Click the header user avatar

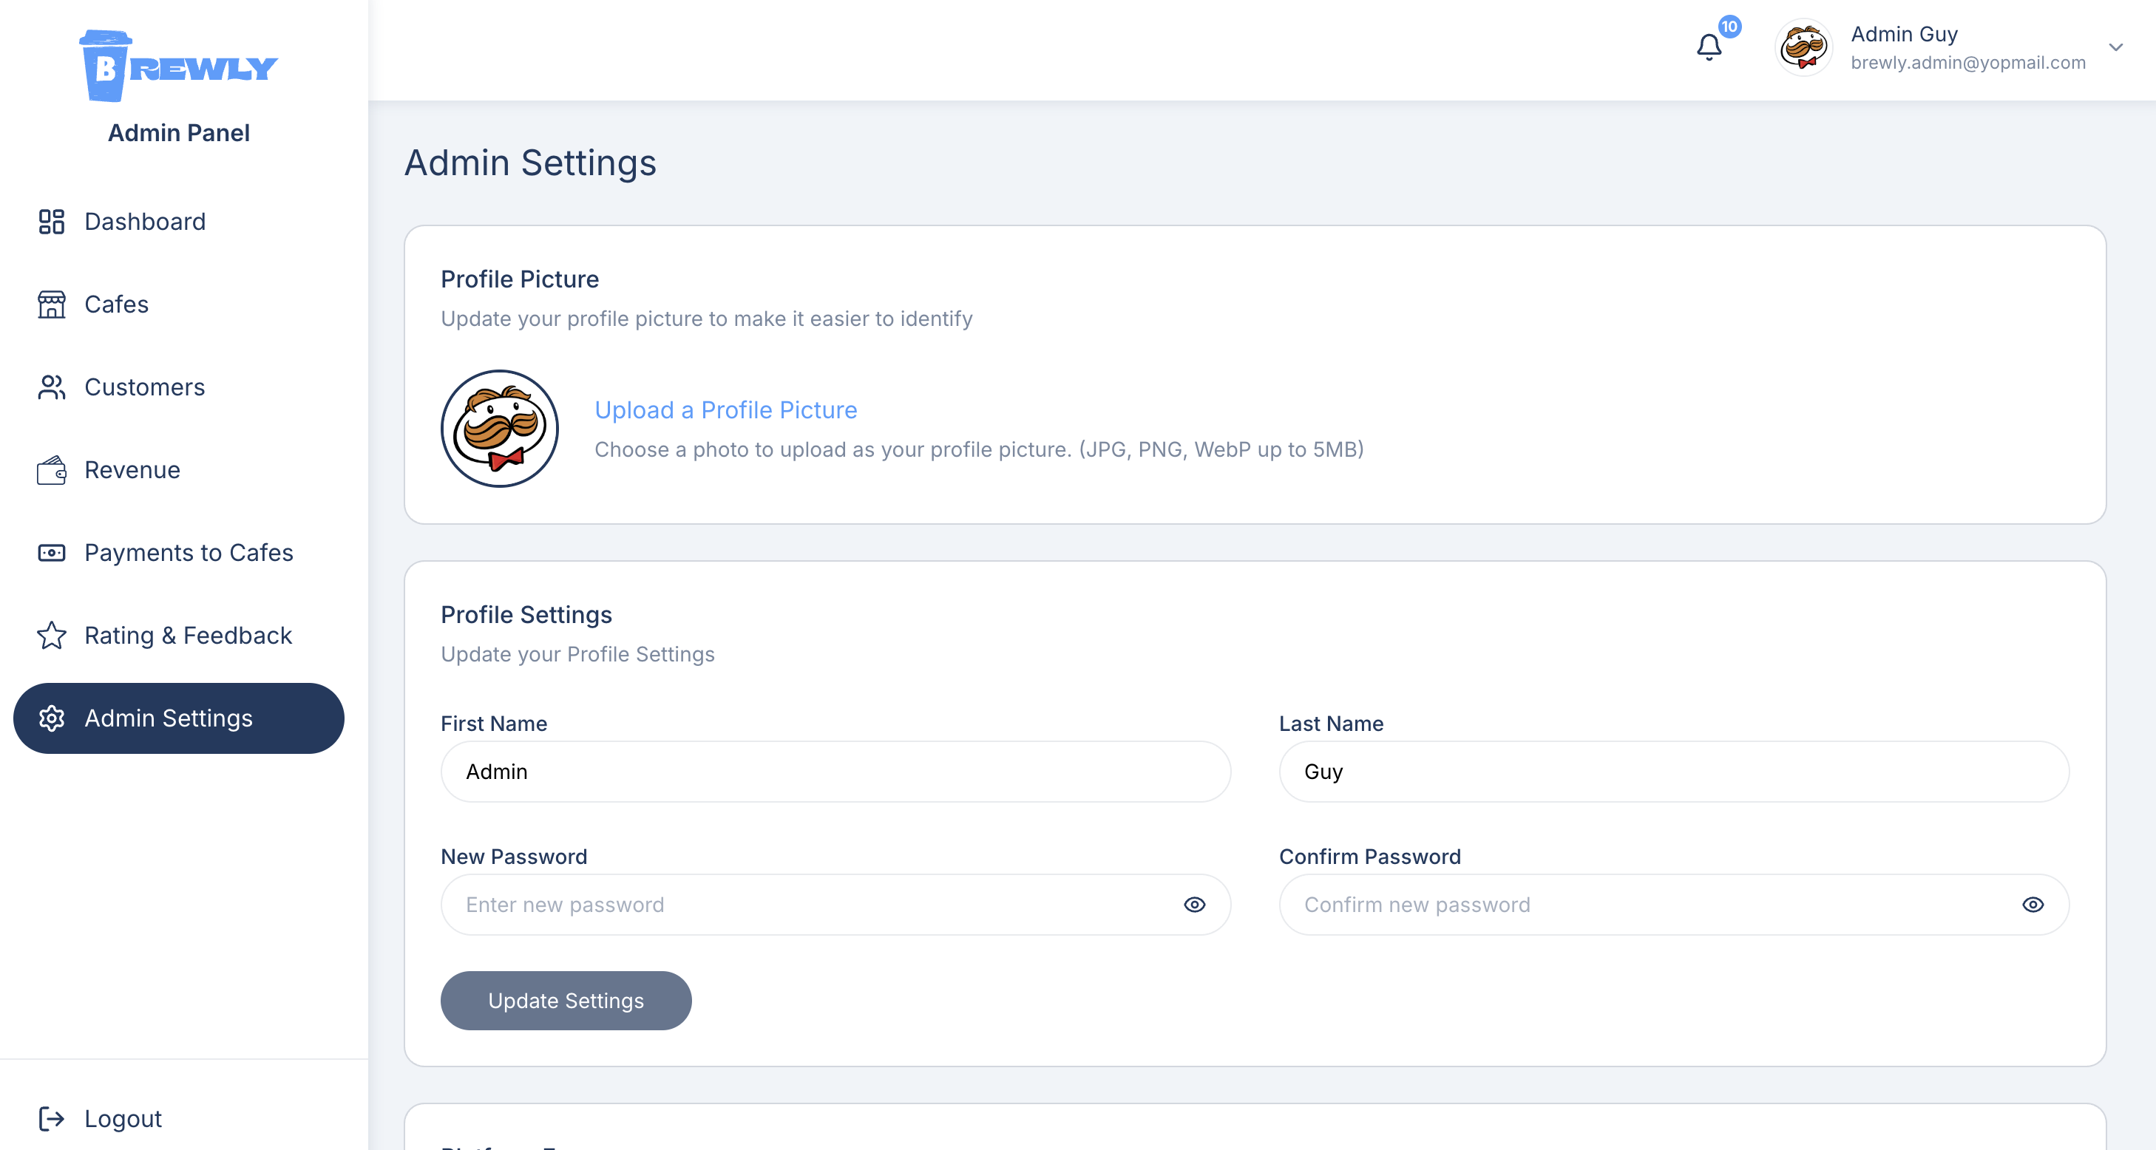tap(1803, 47)
